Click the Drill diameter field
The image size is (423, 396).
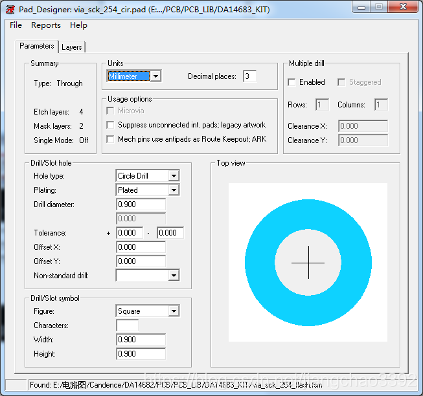[141, 204]
